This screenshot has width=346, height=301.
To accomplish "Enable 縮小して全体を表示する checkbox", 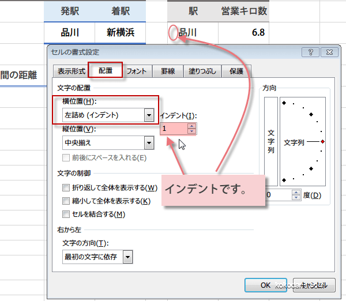I will click(x=66, y=201).
